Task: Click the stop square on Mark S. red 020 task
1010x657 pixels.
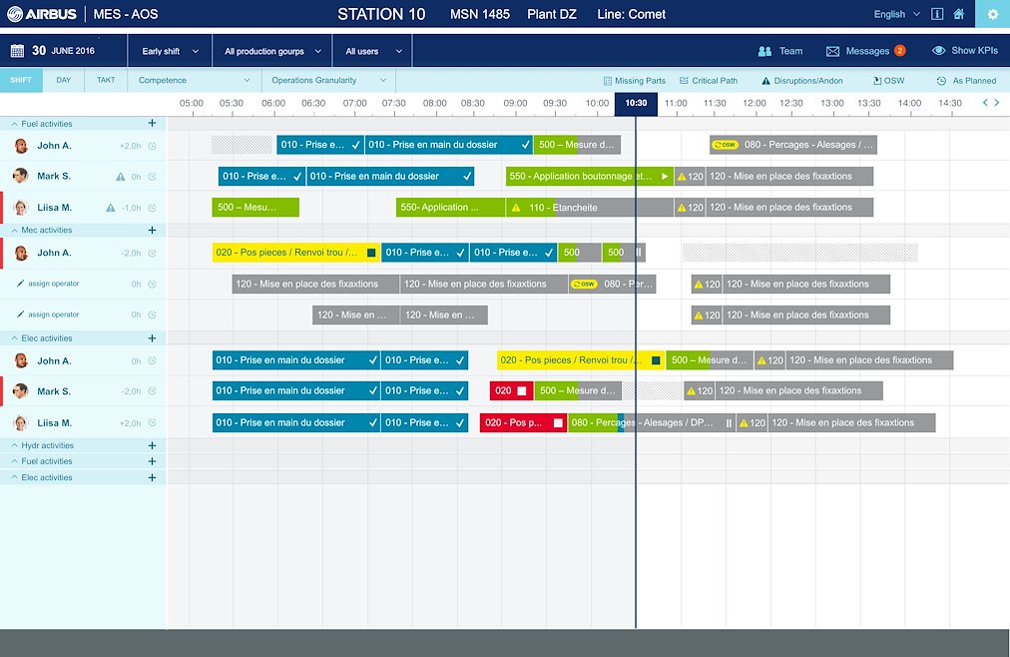Action: pos(522,390)
